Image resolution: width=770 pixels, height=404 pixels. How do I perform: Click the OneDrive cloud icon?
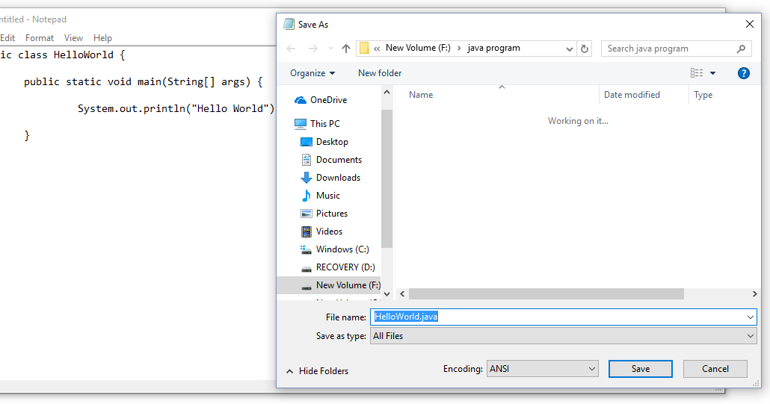click(301, 100)
